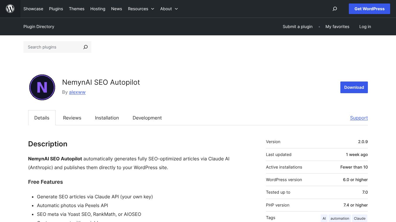Click the automation tag
The image size is (396, 222).
[340, 218]
